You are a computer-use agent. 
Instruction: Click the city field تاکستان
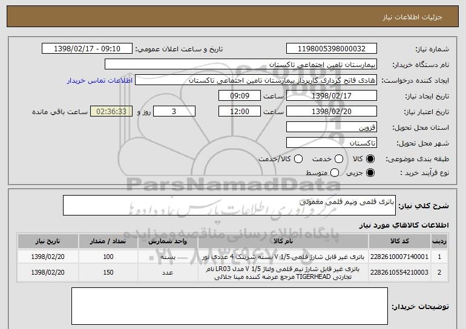click(332, 143)
